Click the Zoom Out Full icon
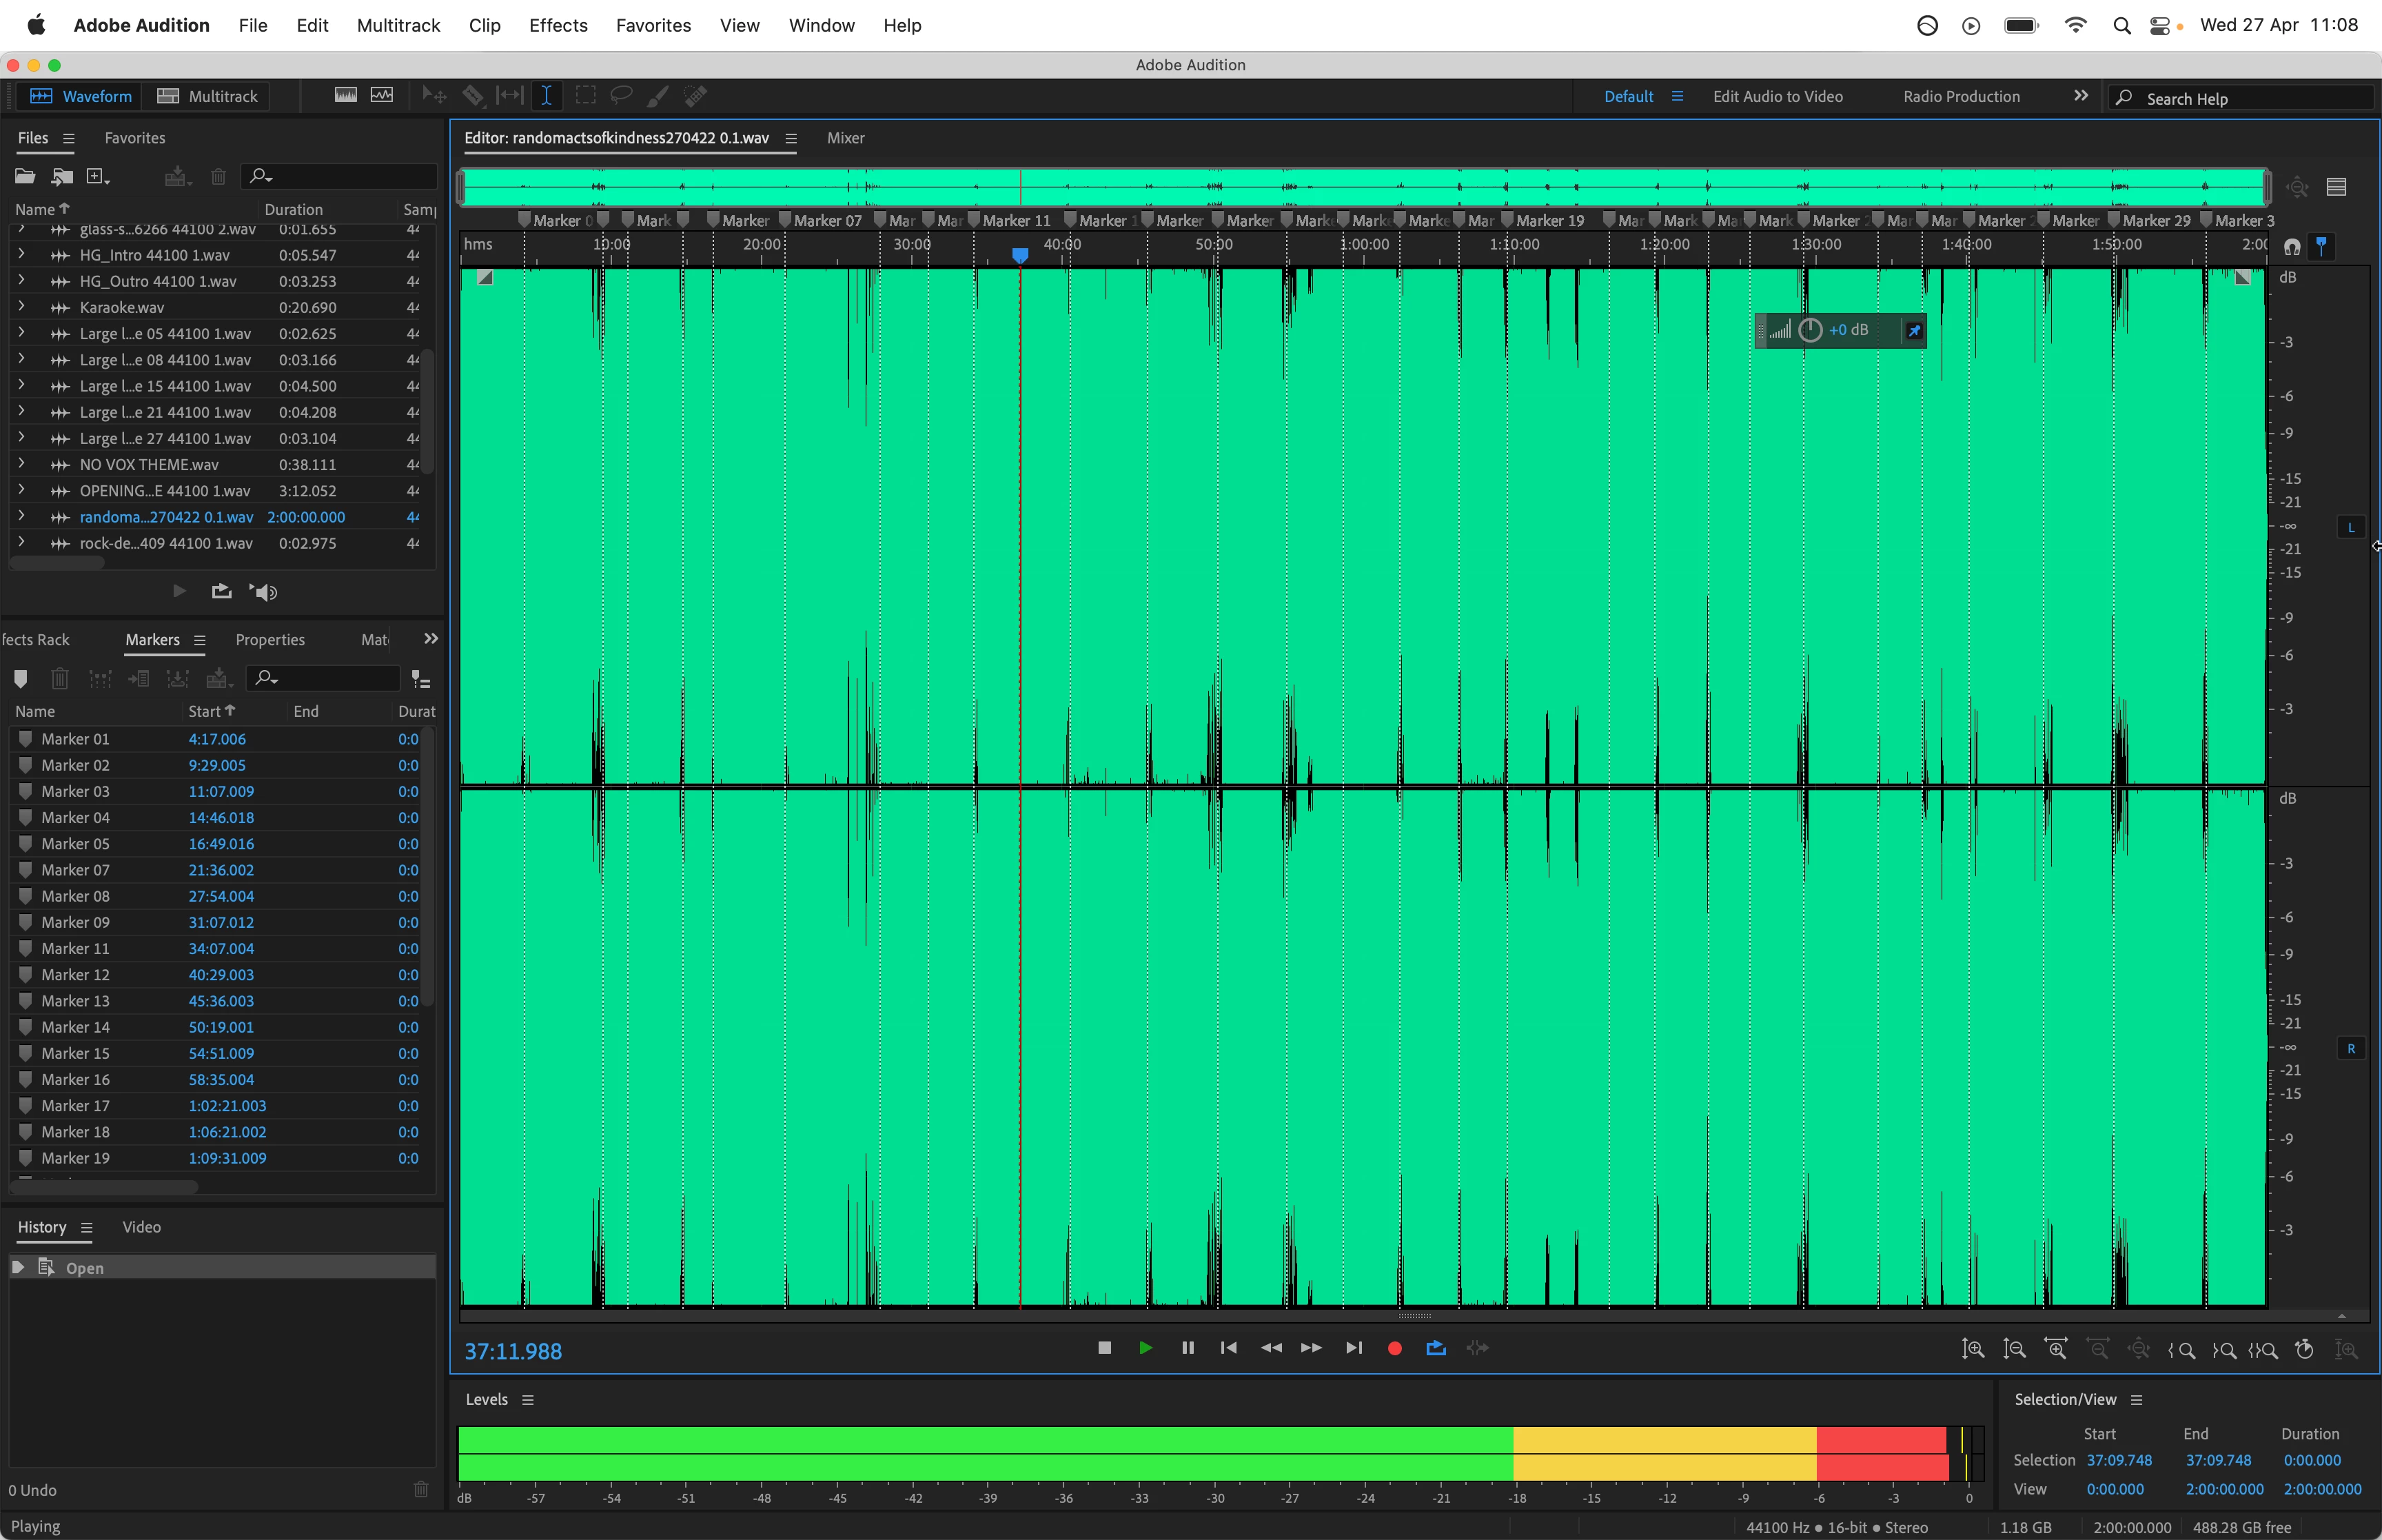Viewport: 2382px width, 1540px height. click(2138, 1349)
